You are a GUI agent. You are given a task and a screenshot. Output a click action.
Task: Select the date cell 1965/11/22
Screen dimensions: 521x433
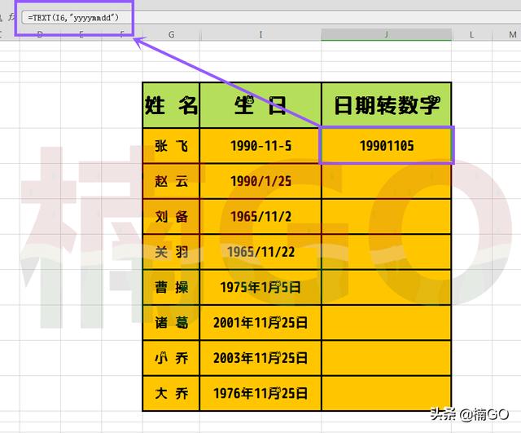coord(260,252)
